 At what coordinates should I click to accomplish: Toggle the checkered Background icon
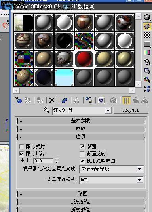click(147, 35)
